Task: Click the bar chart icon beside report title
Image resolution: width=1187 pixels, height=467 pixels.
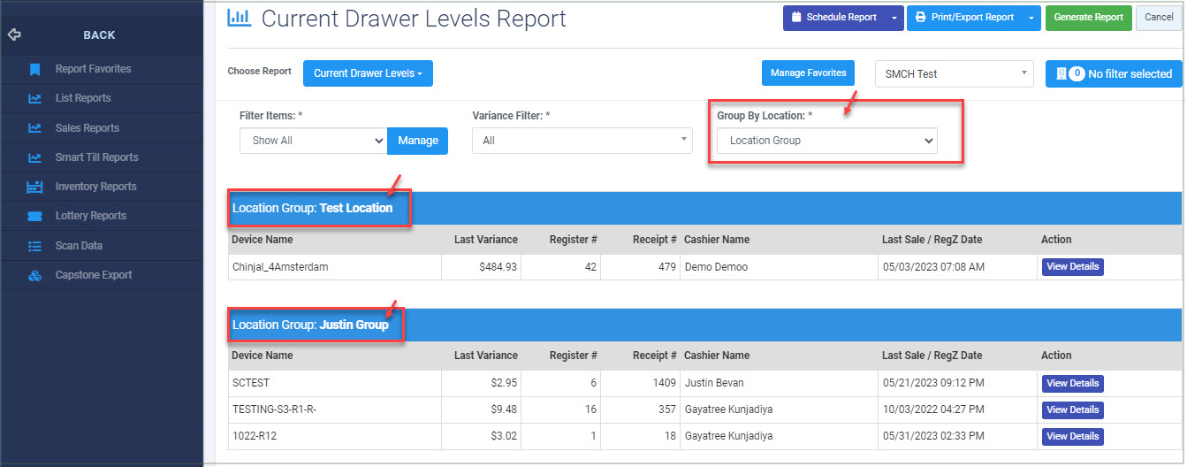Action: tap(239, 17)
